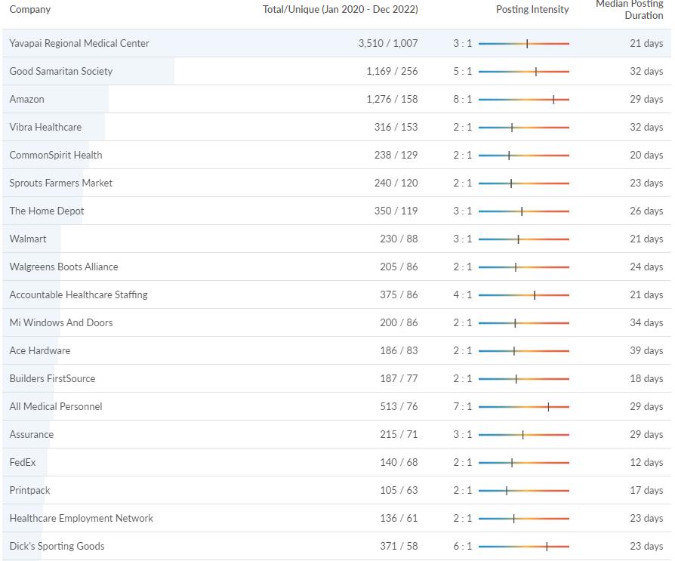This screenshot has width=675, height=561.
Task: Click Walgreens Boots Alliance name
Action: click(64, 267)
